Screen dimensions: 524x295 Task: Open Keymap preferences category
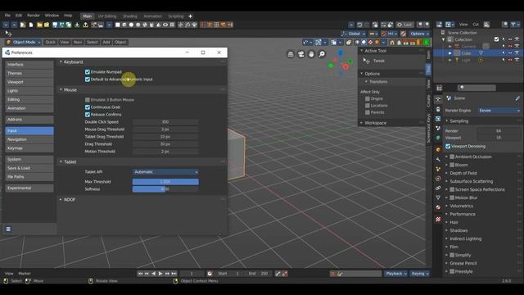(29, 148)
